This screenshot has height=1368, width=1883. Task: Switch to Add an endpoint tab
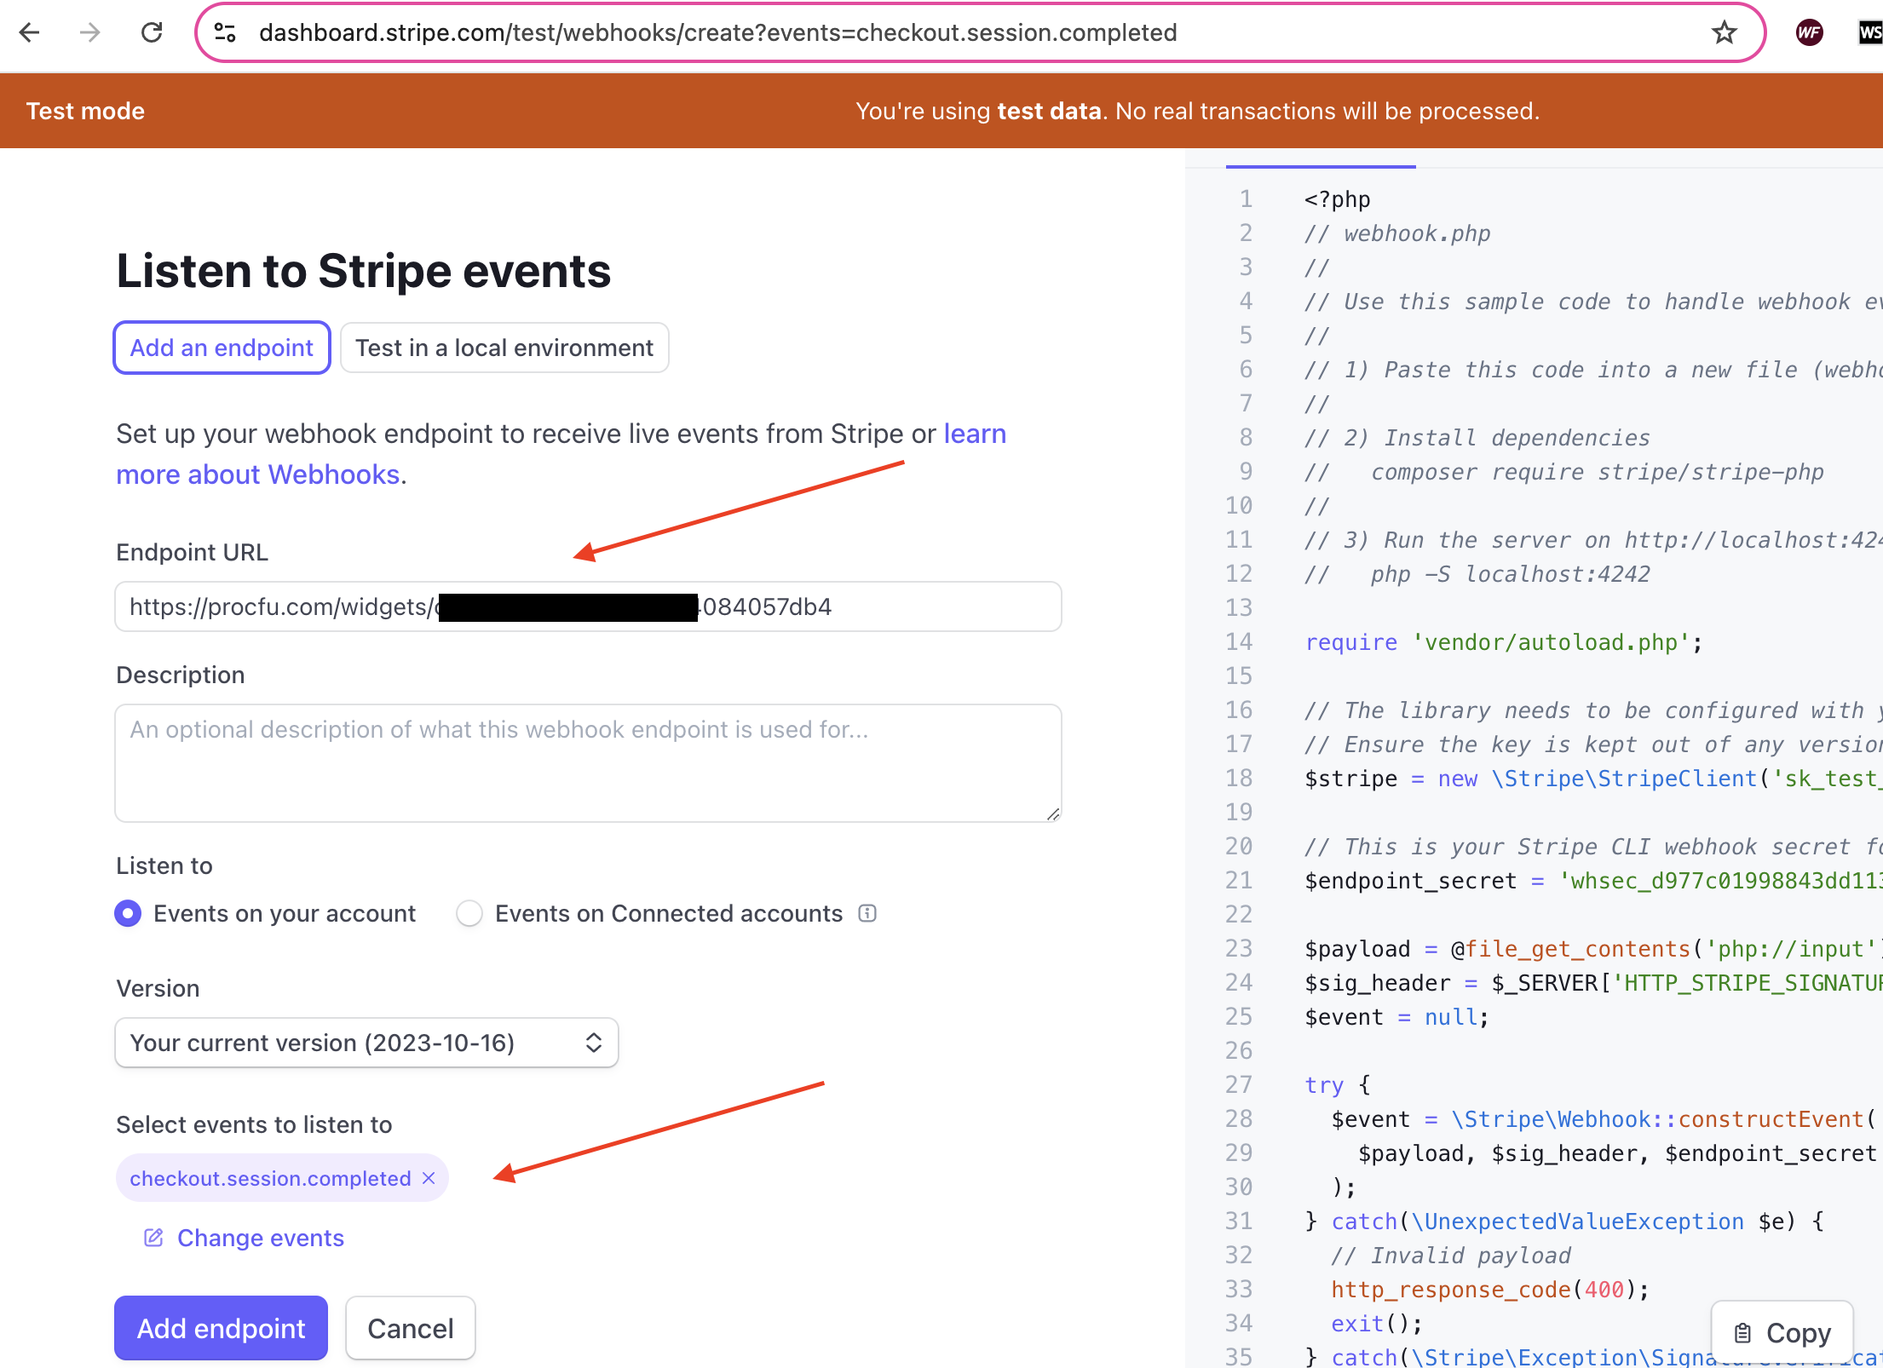222,348
